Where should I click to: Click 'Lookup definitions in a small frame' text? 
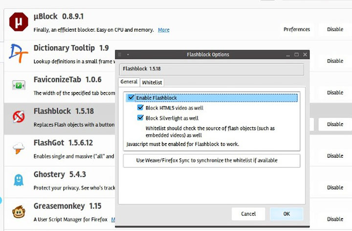[74, 62]
